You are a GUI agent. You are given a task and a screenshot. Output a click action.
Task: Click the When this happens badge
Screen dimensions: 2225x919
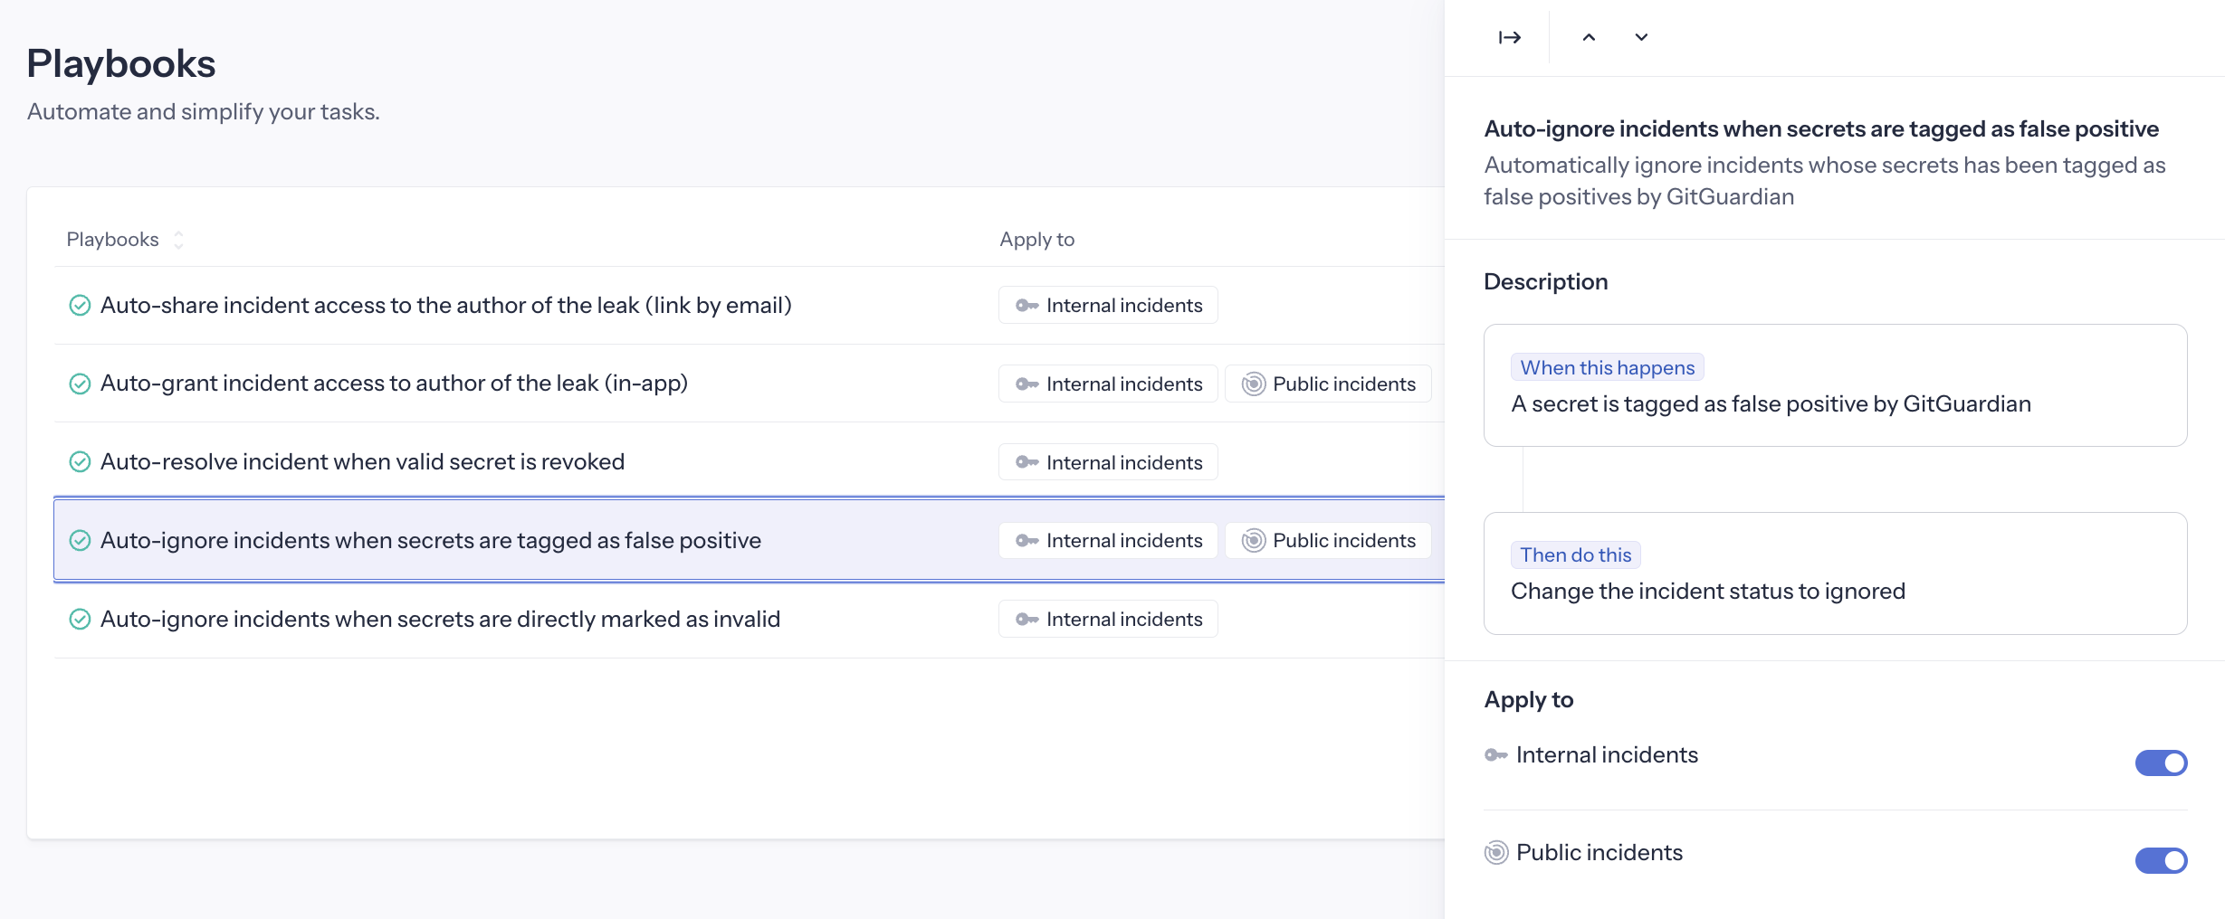click(1607, 367)
